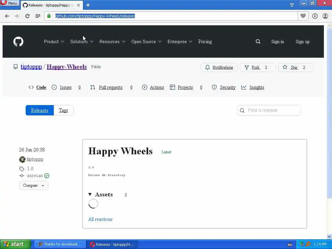Open the Opera Menu button
Viewport: 332px width, 249px height.
[x=9, y=3]
